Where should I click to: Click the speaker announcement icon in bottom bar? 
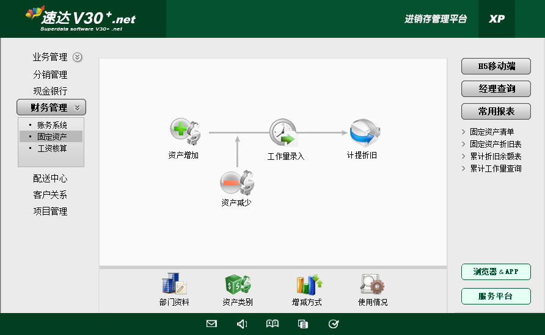point(242,324)
